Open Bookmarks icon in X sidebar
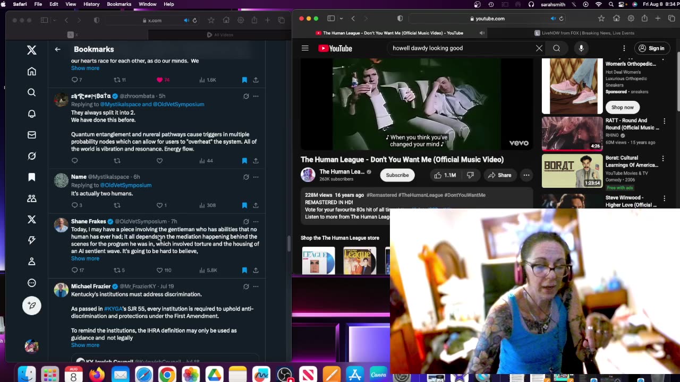The image size is (680, 382). pyautogui.click(x=32, y=177)
